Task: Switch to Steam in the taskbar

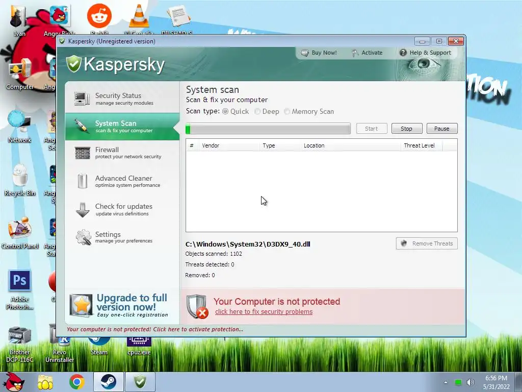Action: click(108, 382)
